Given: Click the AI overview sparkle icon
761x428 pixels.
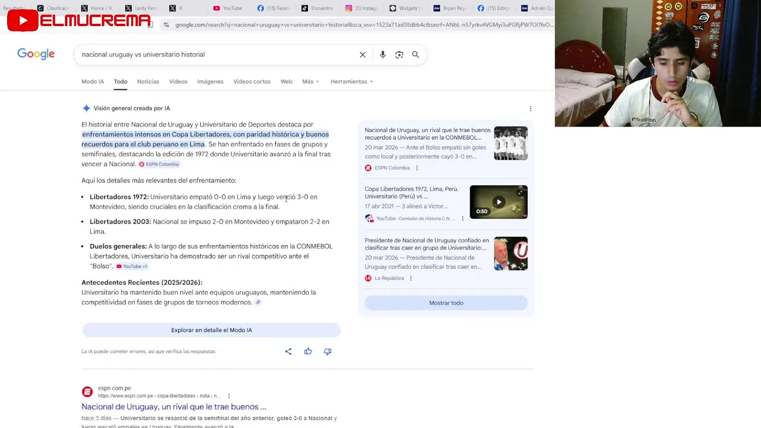Looking at the screenshot, I should pos(86,108).
